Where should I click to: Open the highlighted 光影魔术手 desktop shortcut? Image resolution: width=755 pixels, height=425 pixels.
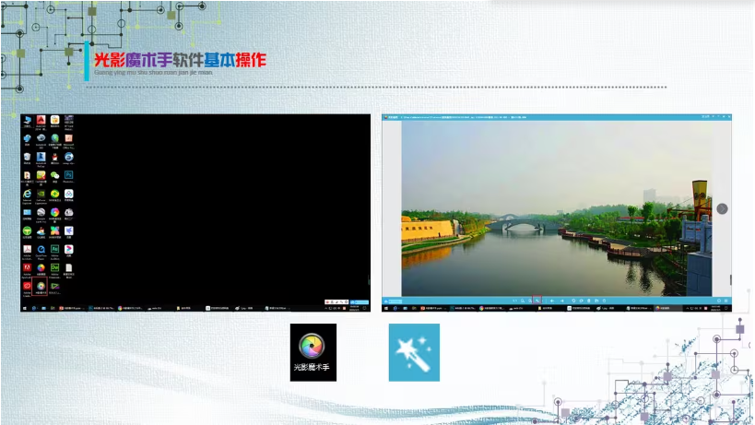coord(41,287)
